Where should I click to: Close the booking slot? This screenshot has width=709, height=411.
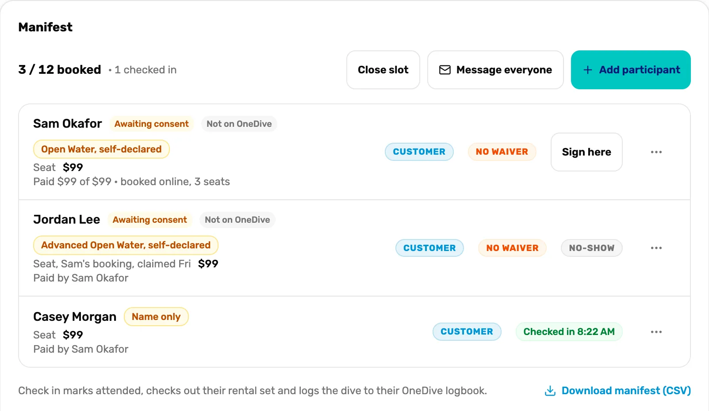coord(383,70)
